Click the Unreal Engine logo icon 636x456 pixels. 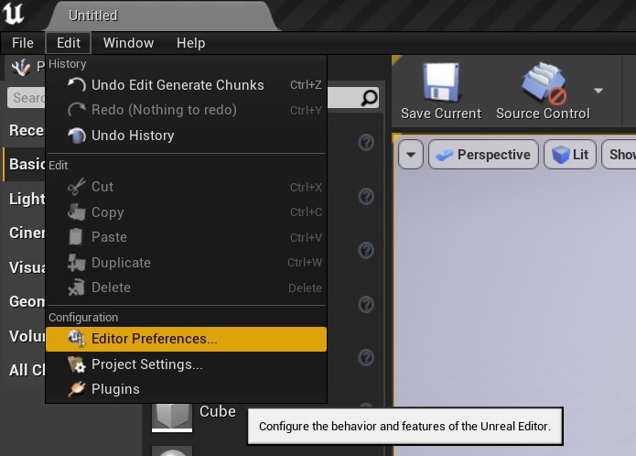click(x=14, y=14)
